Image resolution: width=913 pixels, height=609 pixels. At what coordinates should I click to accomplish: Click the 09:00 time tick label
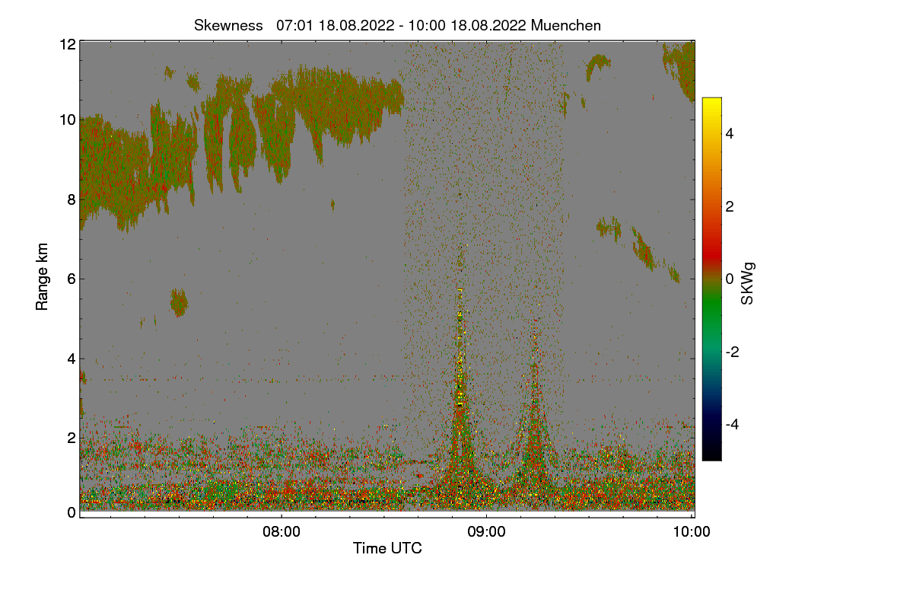[x=487, y=532]
